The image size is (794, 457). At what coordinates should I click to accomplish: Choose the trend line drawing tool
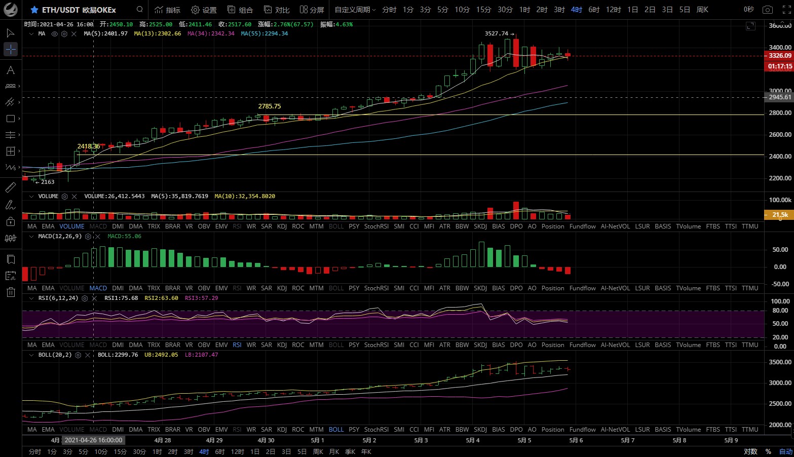click(x=10, y=102)
